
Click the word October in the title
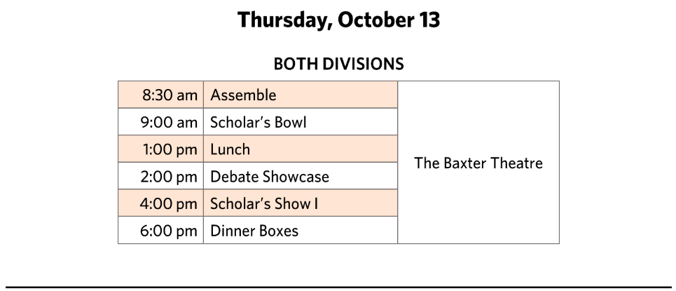click(374, 20)
